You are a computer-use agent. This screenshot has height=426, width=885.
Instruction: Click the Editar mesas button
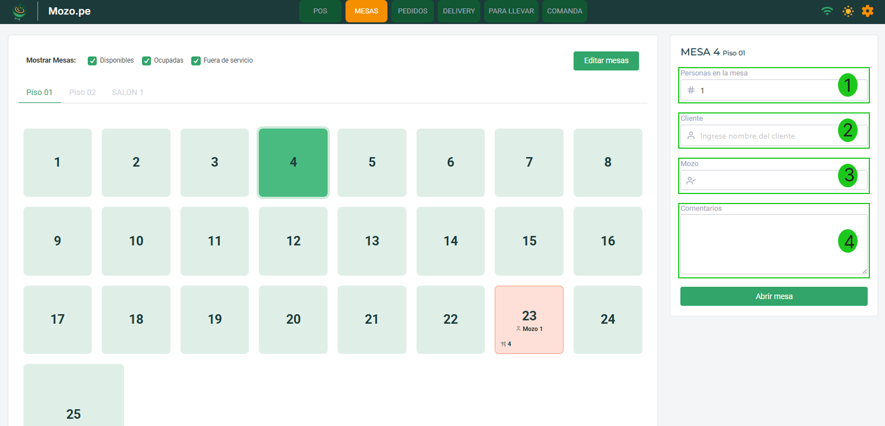coord(606,61)
